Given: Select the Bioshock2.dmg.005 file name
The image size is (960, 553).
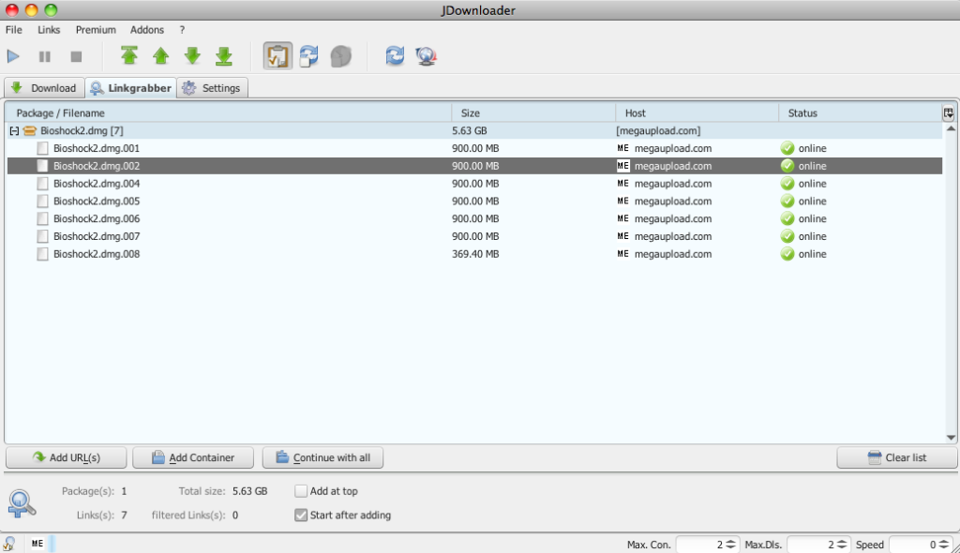Looking at the screenshot, I should 97,201.
